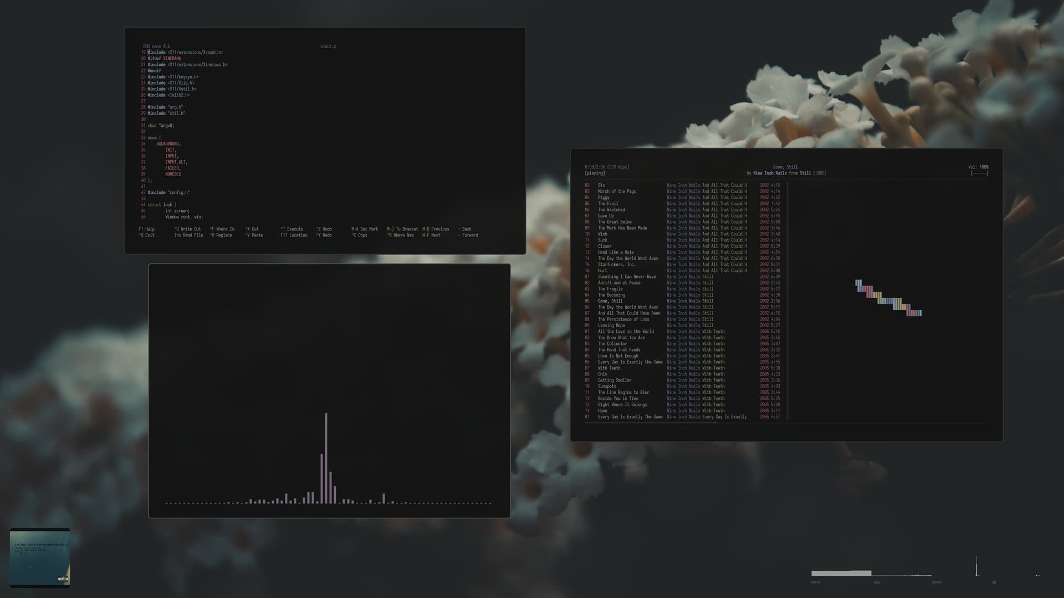Click the "^R Replace" nano shortcut

coord(221,235)
